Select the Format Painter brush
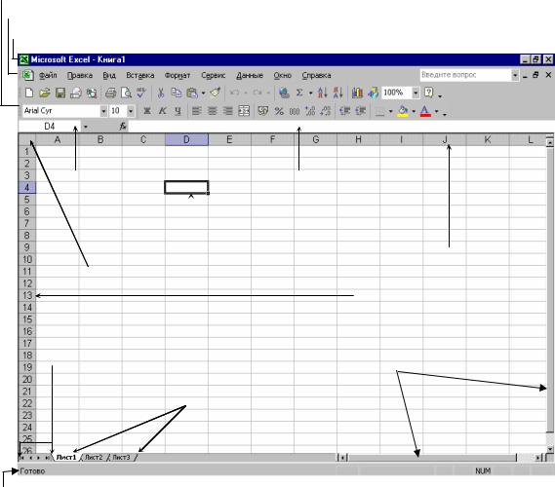The width and height of the screenshot is (555, 487). coord(216,93)
